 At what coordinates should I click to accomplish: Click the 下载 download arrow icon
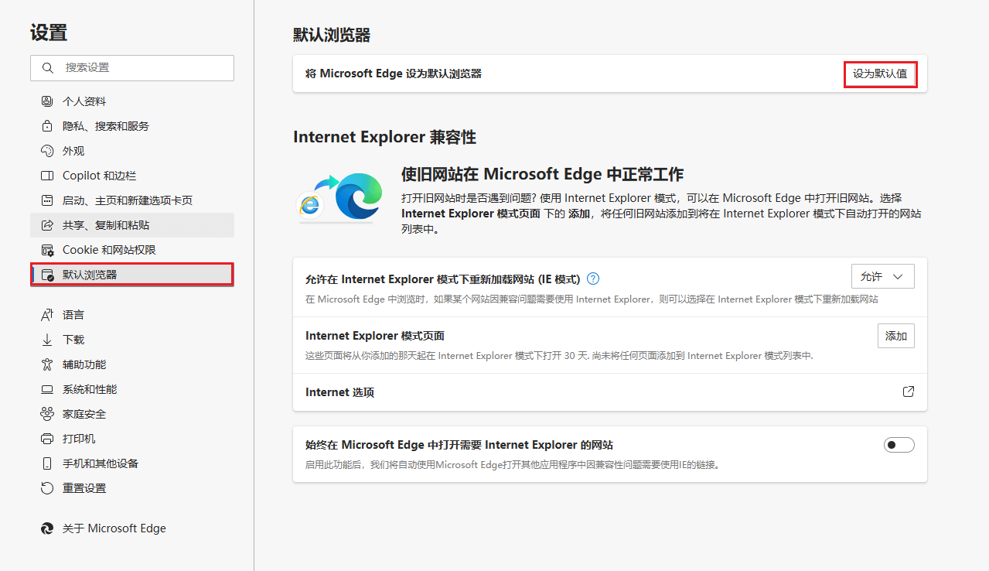(46, 339)
